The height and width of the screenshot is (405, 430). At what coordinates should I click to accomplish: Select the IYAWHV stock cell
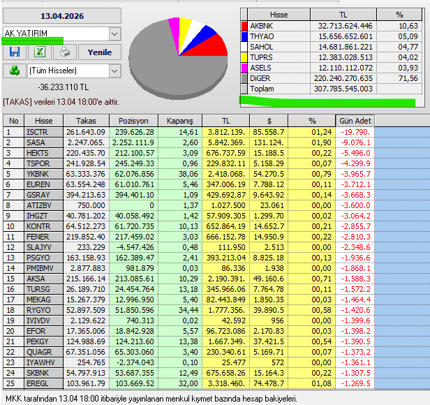pos(43,362)
